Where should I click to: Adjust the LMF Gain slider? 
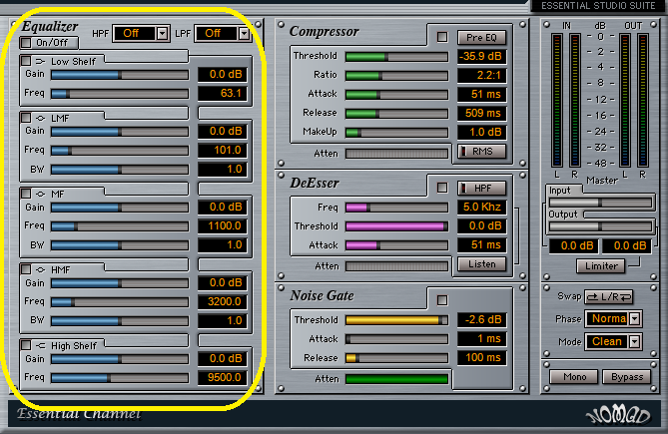(120, 132)
